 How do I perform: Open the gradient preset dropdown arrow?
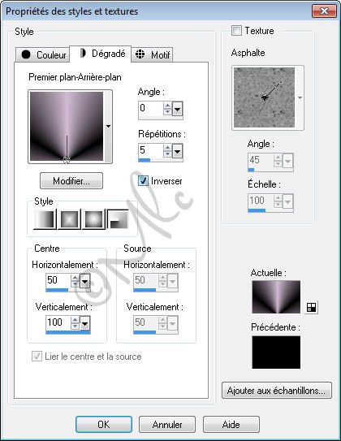(x=108, y=127)
